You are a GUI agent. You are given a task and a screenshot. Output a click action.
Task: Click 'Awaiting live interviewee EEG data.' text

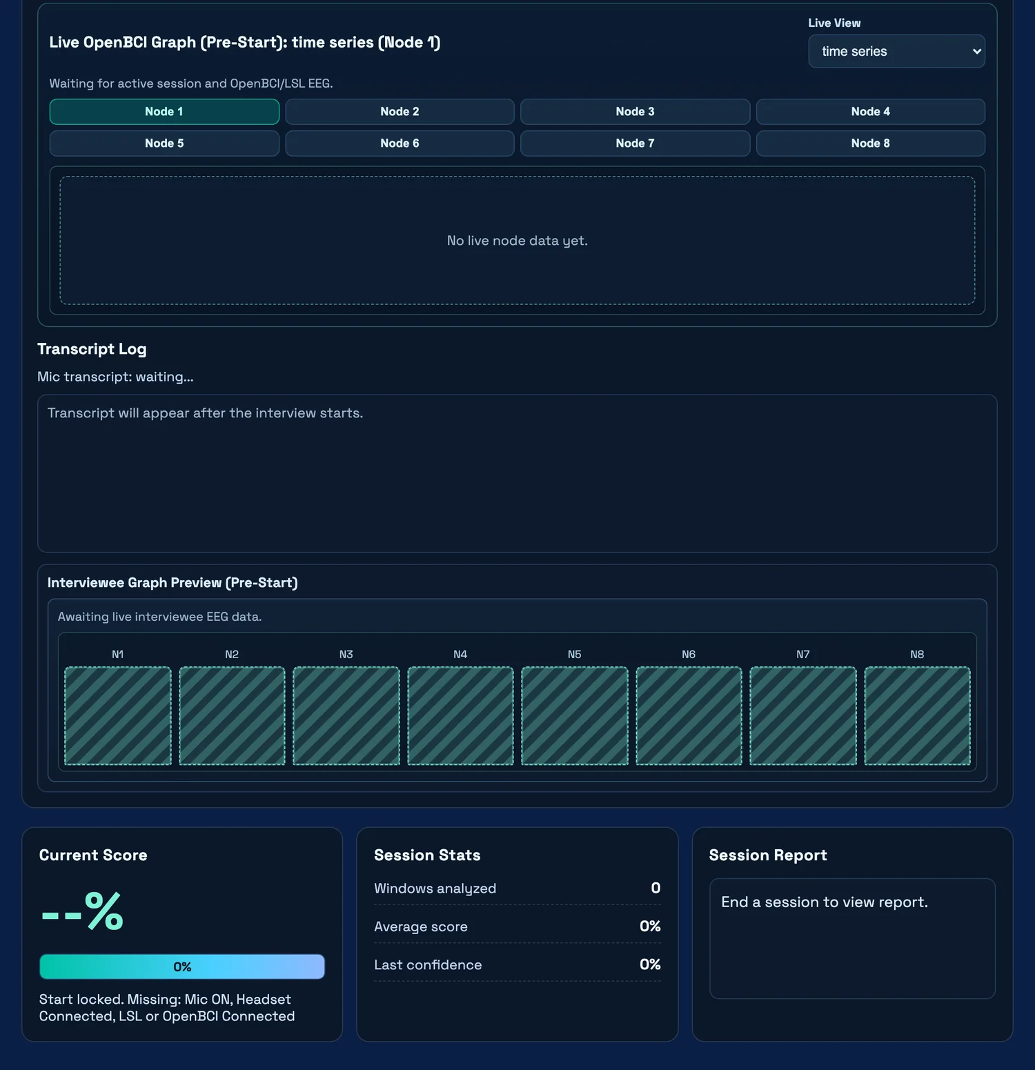[159, 617]
